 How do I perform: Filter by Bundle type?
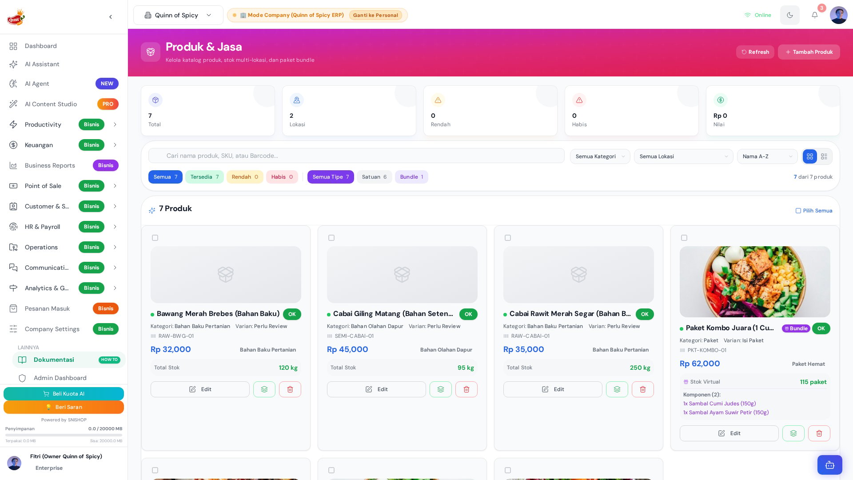pyautogui.click(x=411, y=177)
